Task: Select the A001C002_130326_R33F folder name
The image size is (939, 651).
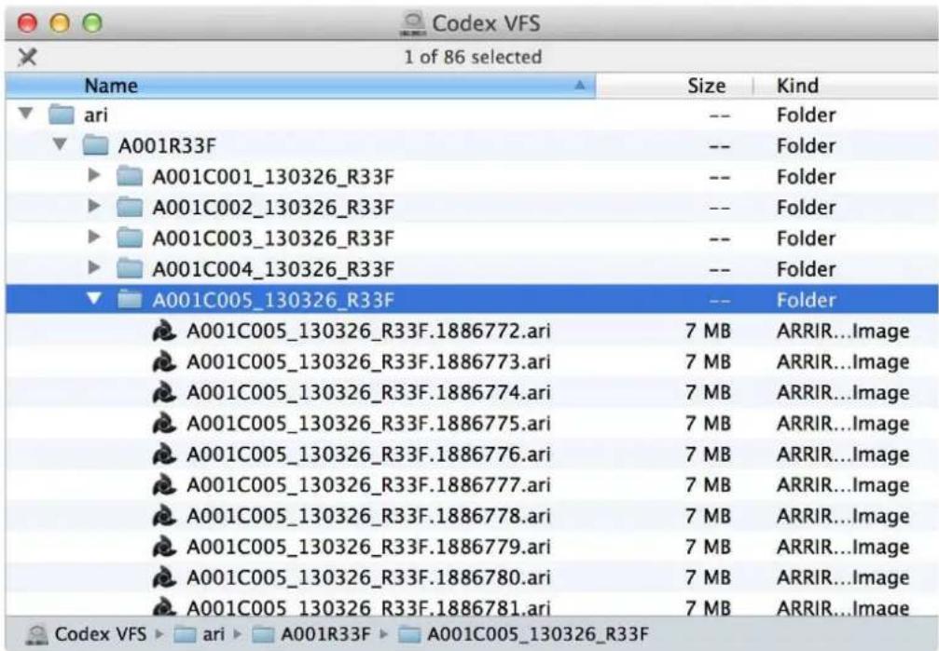Action: pos(273,207)
